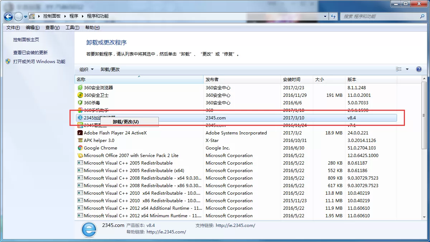Select Microsoft Visual C++ 2010 x86 Redistributable entry

tap(143, 201)
